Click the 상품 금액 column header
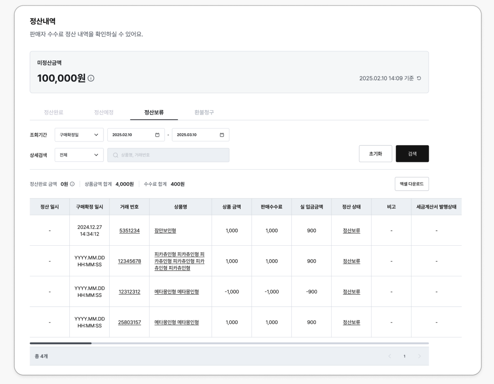The image size is (494, 384). [x=232, y=207]
